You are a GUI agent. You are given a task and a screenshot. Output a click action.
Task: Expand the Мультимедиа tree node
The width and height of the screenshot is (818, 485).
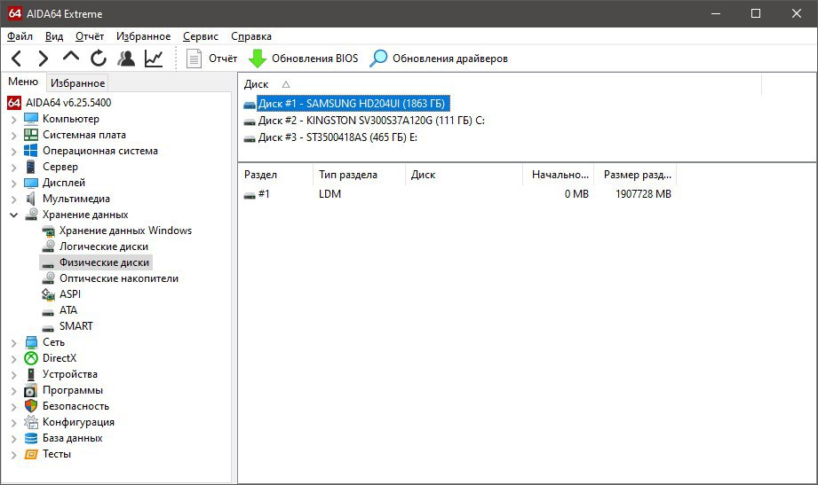(x=13, y=199)
